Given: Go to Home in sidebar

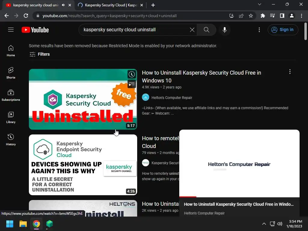Looking at the screenshot, I should click(x=11, y=51).
